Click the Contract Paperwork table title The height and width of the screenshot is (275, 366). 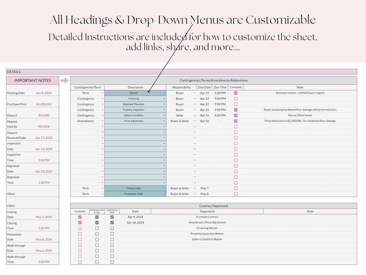[213, 206]
